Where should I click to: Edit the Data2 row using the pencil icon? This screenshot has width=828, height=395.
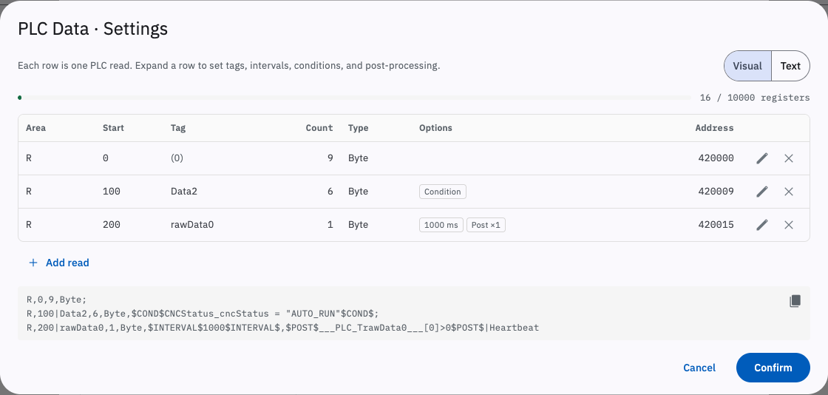tap(761, 192)
